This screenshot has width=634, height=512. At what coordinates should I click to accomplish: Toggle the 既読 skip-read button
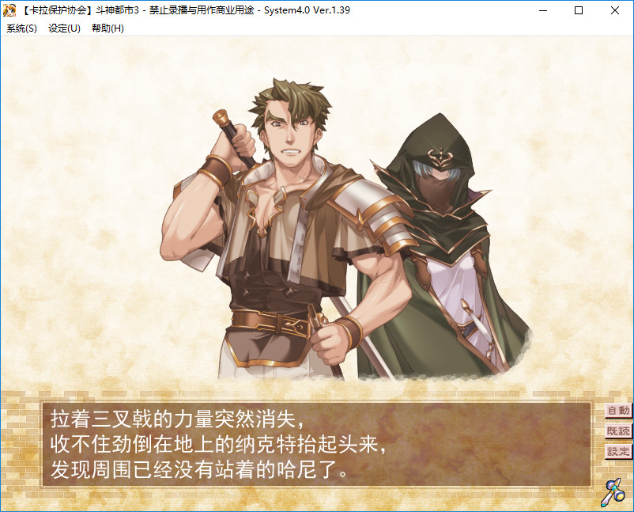(618, 431)
